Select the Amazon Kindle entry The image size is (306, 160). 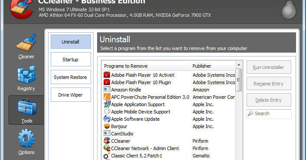tap(126, 90)
